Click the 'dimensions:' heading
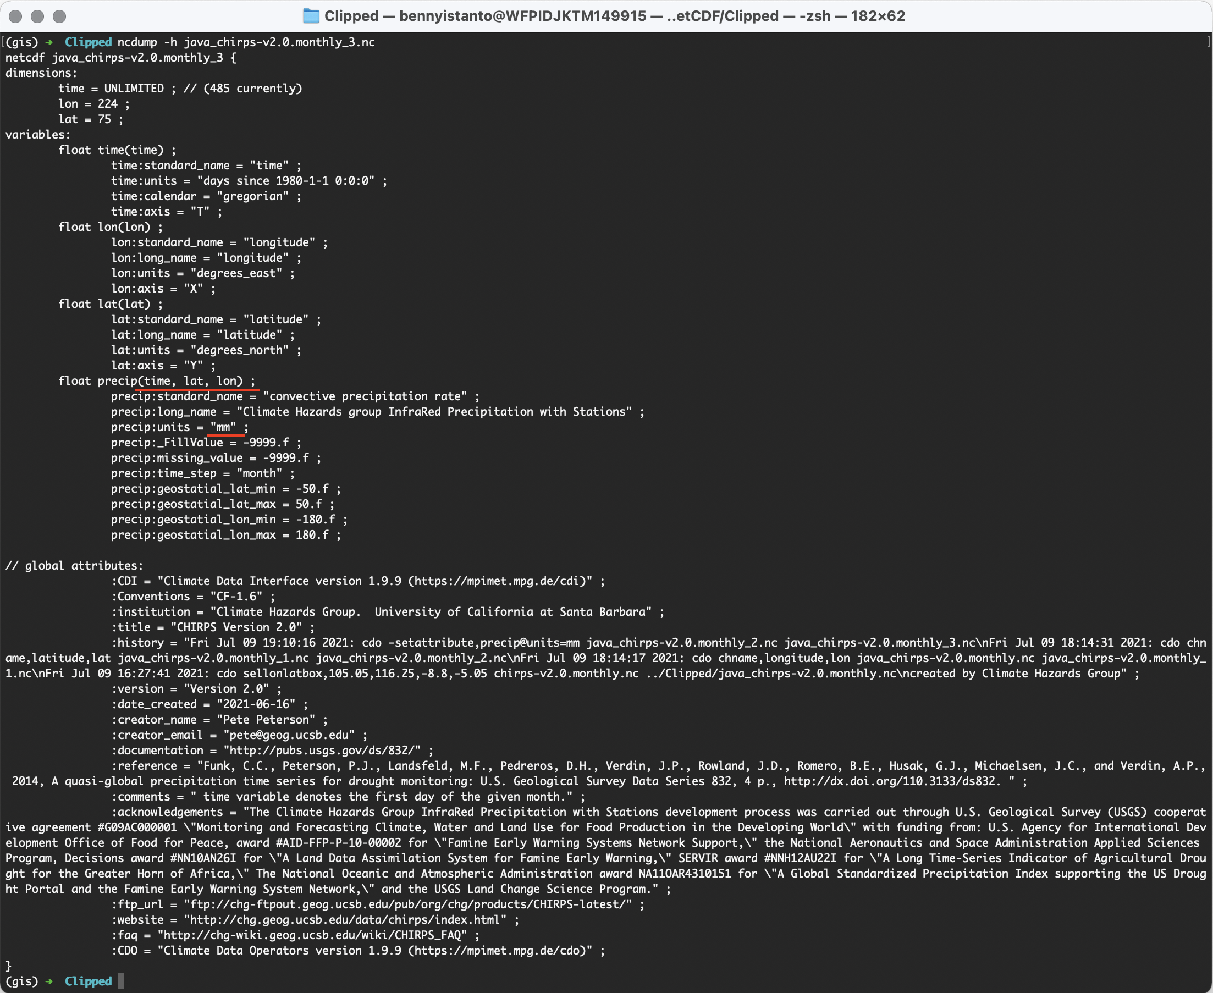1213x993 pixels. coord(41,73)
